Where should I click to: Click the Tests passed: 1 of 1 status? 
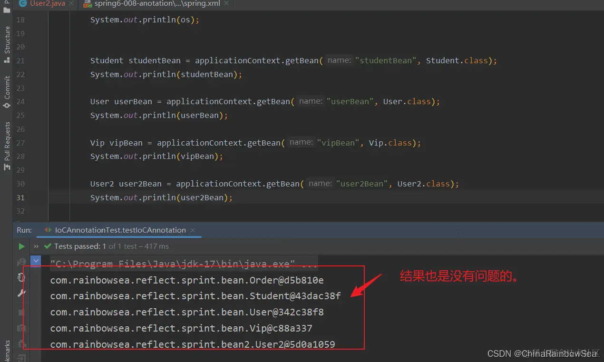coord(111,246)
